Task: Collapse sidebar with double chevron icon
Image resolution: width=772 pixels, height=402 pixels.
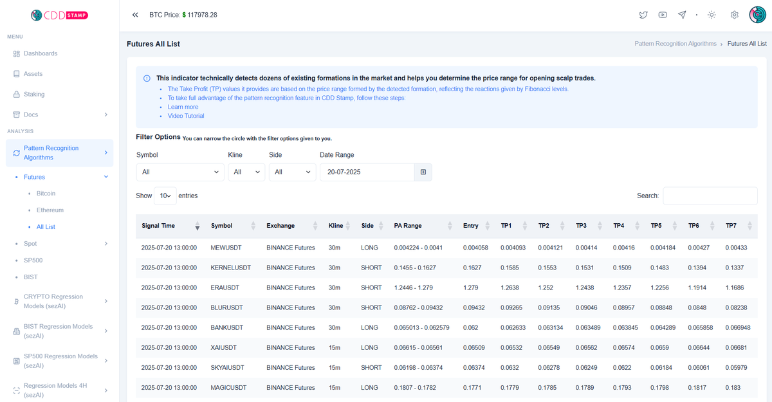Action: [x=135, y=15]
